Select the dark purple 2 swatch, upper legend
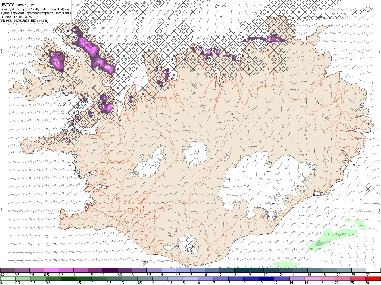Viewport: 381px width, 285px height. (x=110, y=270)
